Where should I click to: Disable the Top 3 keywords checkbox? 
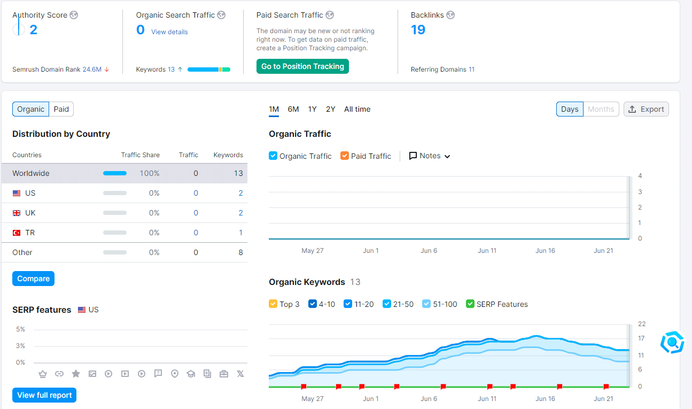[x=273, y=304]
